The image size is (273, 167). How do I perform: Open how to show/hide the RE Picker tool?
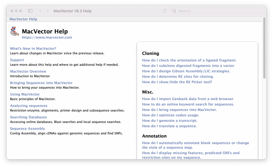pos(177,82)
